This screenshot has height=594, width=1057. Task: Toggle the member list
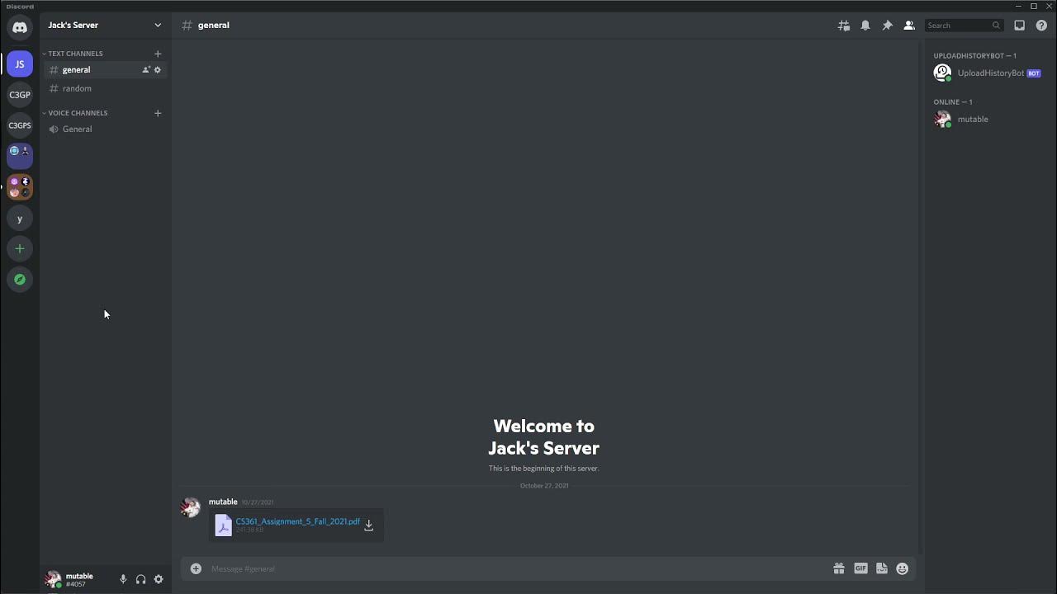[909, 26]
